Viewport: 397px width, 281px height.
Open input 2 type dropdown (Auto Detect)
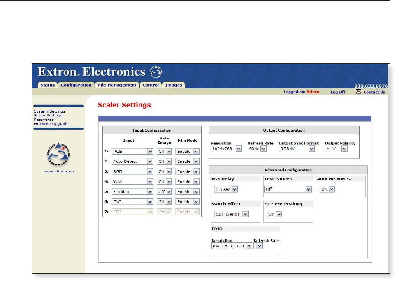(x=132, y=161)
